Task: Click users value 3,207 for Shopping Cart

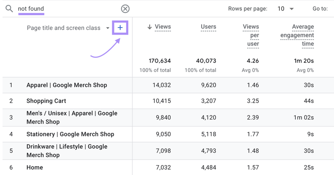Action: click(208, 101)
